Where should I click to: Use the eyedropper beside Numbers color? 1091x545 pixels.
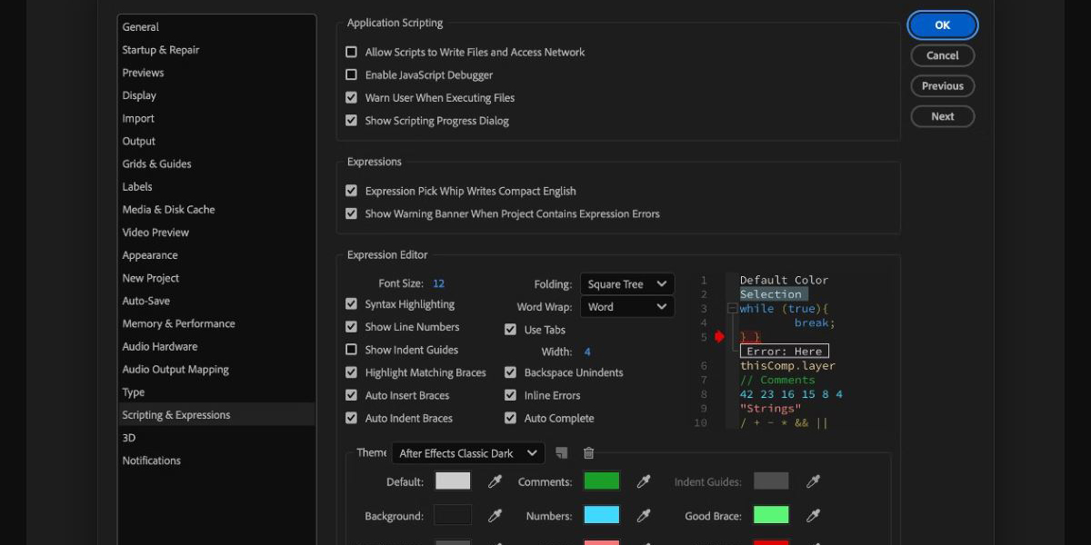click(644, 516)
